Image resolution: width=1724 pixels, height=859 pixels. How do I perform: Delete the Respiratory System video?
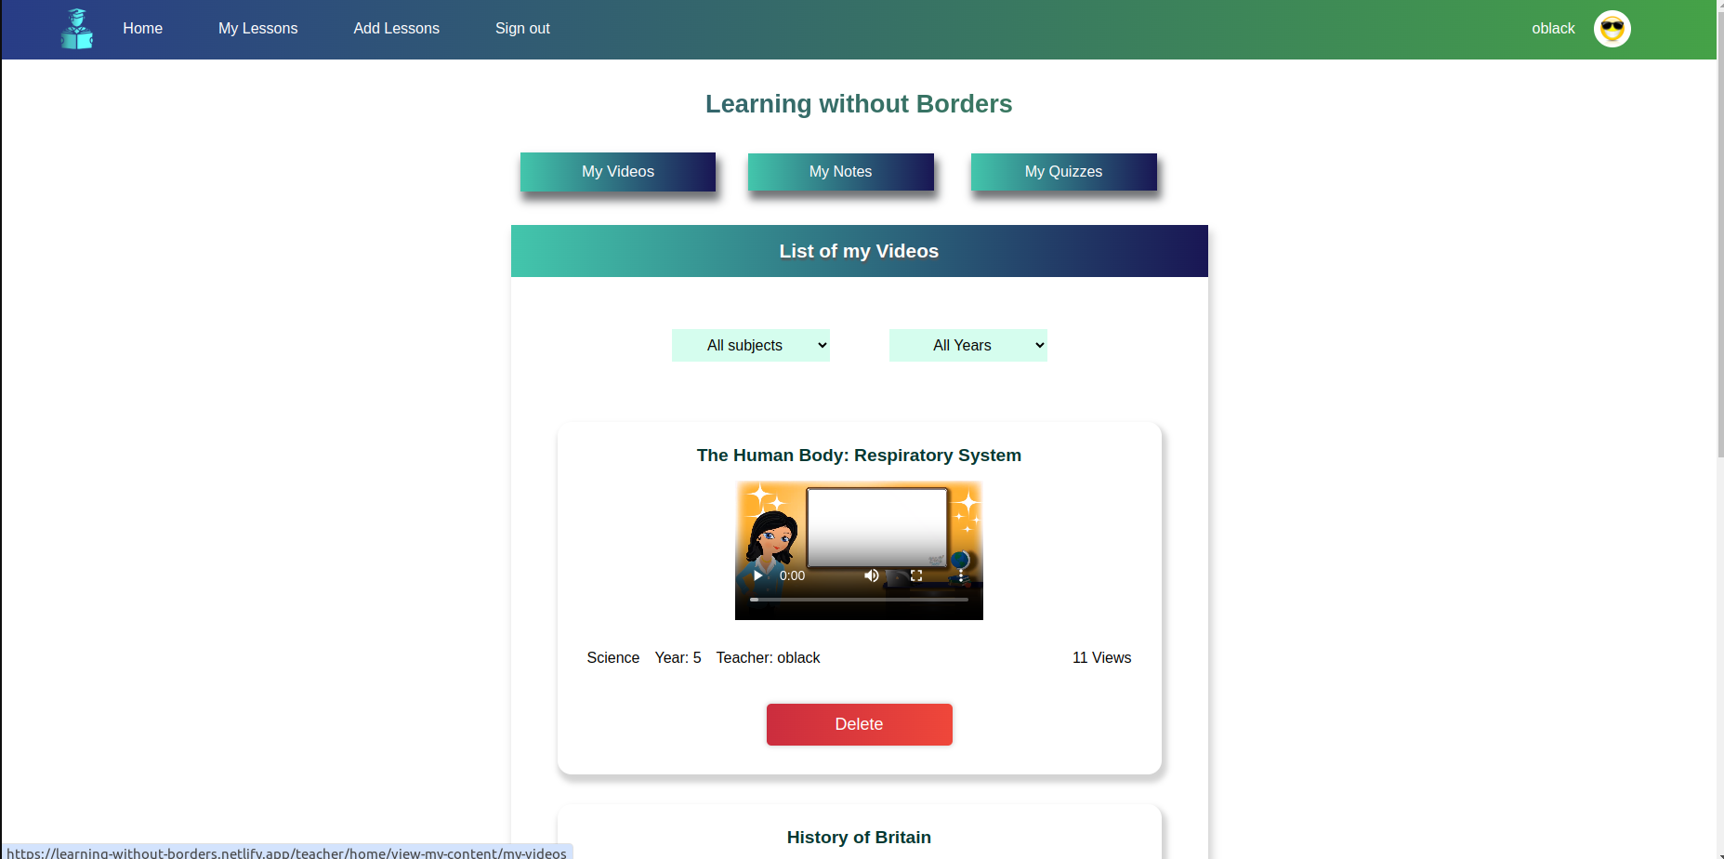(x=859, y=724)
